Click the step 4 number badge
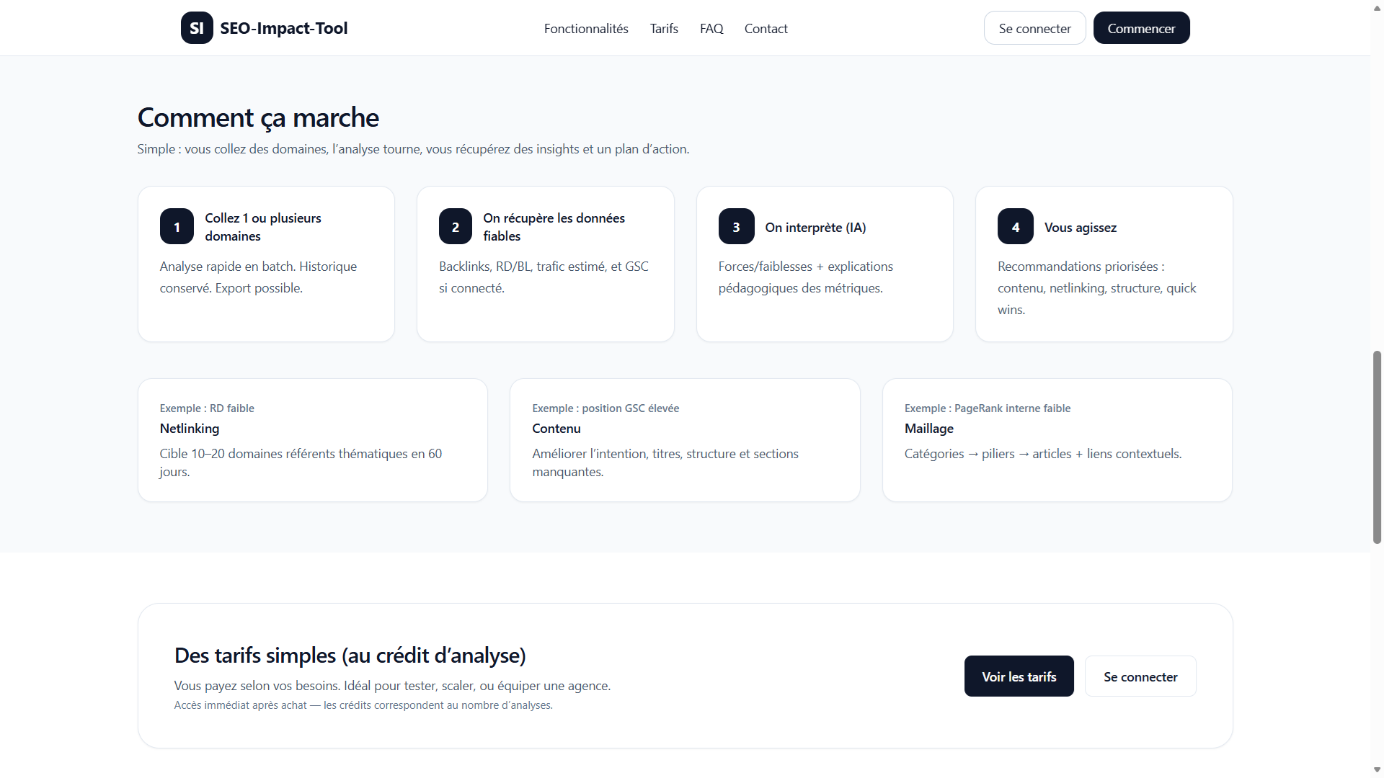The height and width of the screenshot is (778, 1384). pos(1015,227)
